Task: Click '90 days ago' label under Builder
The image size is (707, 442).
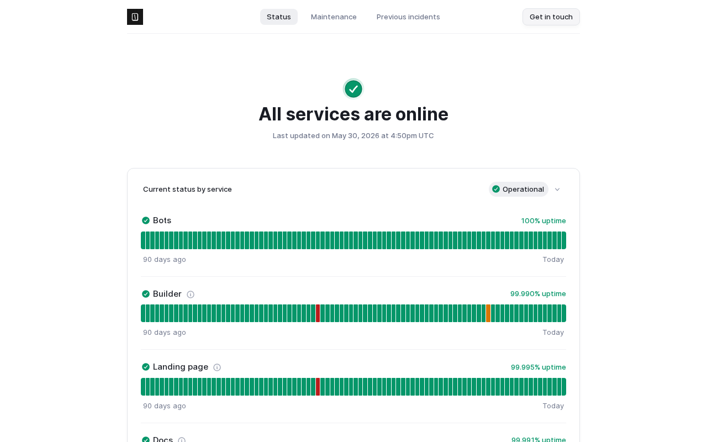Action: click(x=165, y=332)
